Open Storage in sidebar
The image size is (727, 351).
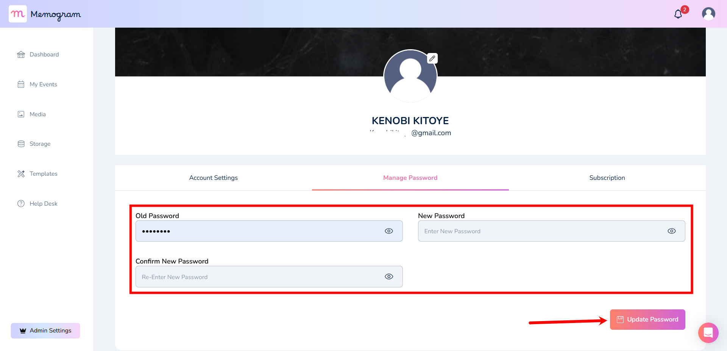coord(40,144)
